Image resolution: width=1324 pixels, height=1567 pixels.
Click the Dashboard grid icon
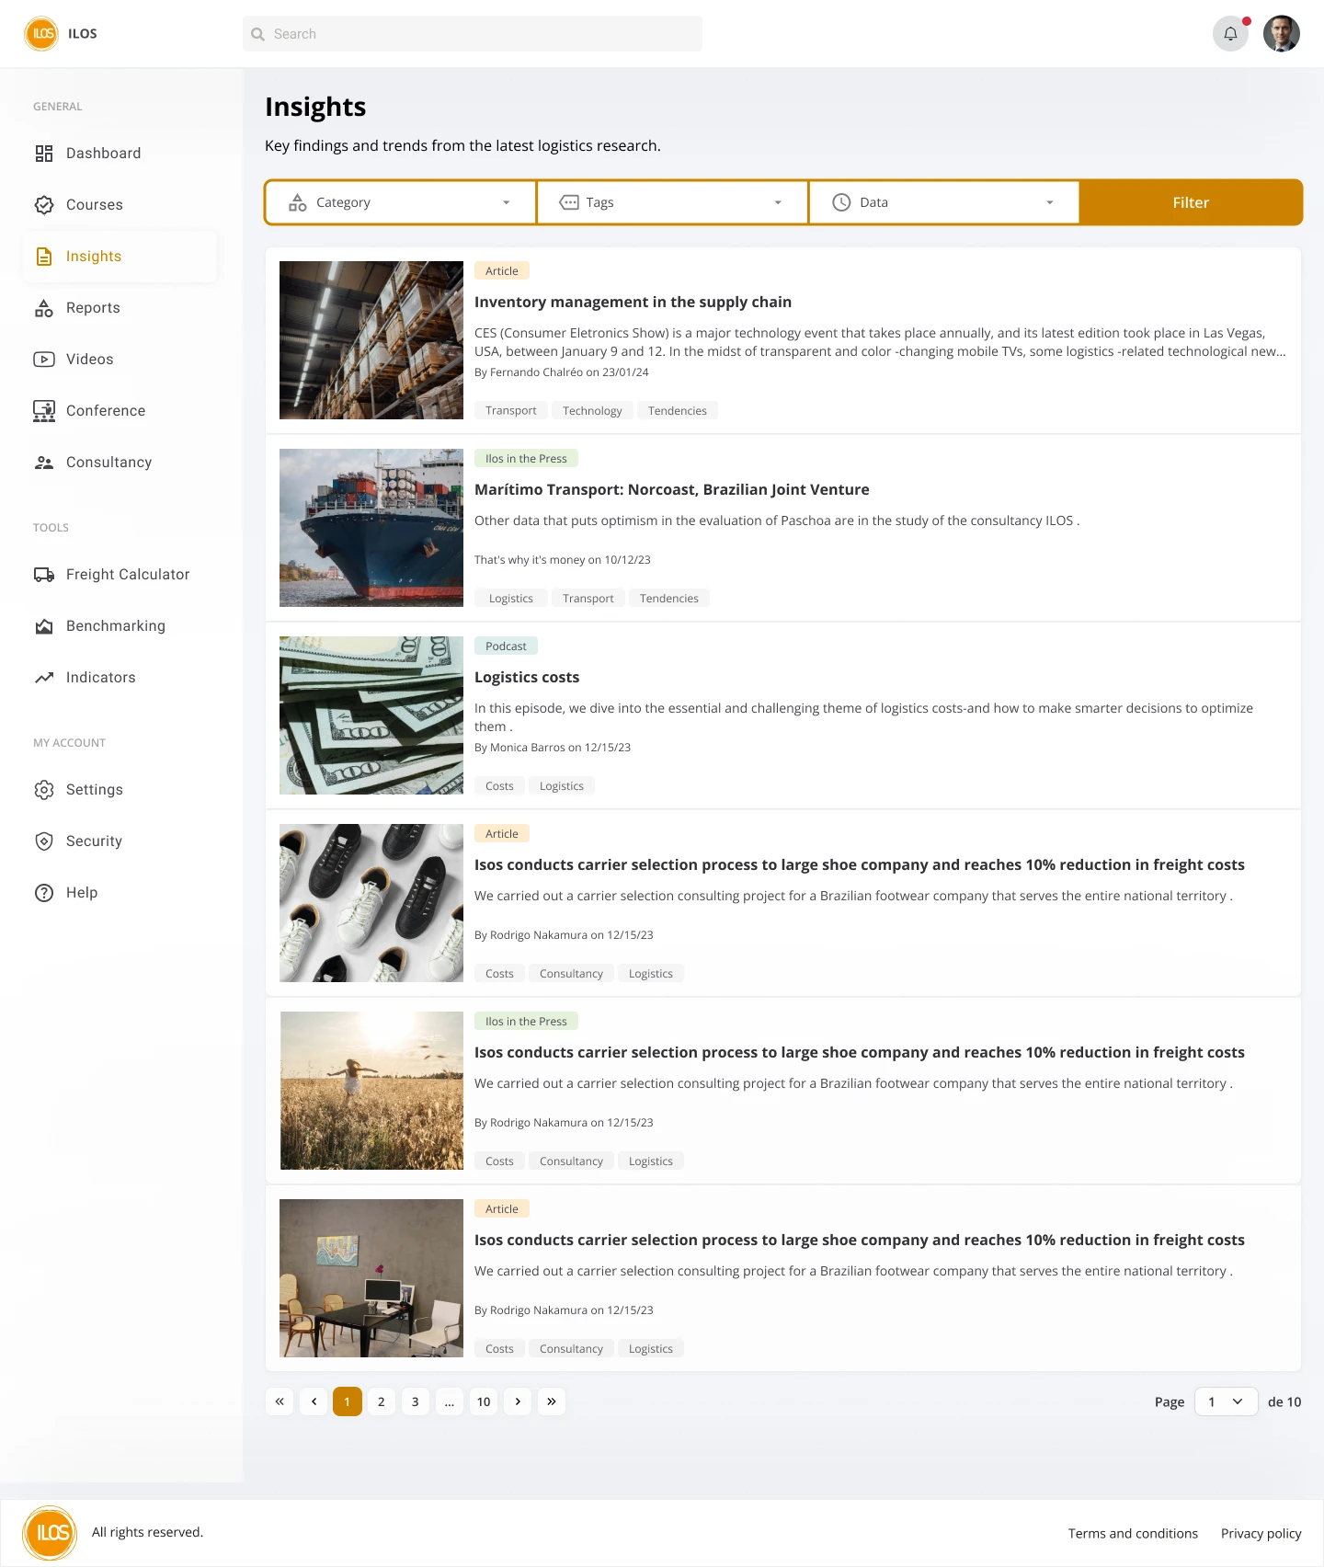tap(44, 154)
